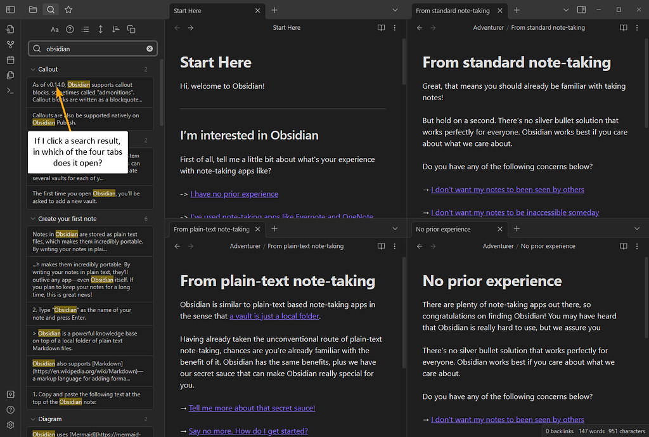Open Obsidian settings gear
This screenshot has height=437, width=649.
[10, 425]
